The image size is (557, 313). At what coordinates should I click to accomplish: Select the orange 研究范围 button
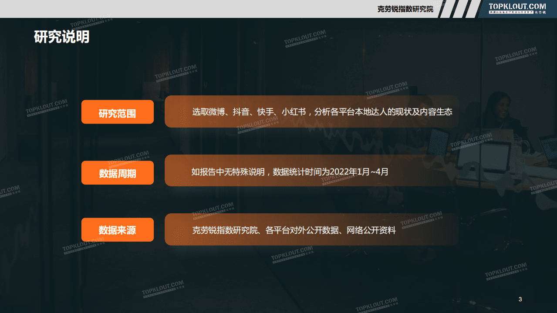117,111
